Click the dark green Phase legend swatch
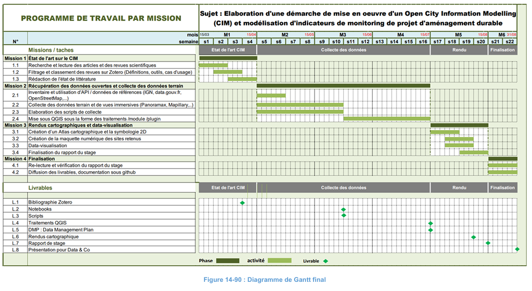Image resolution: width=532 pixels, height=291 pixels. click(x=228, y=260)
